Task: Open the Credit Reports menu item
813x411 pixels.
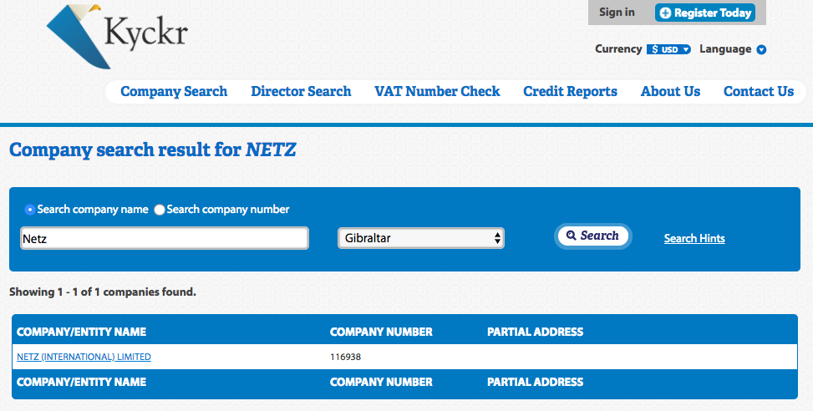Action: pyautogui.click(x=570, y=91)
